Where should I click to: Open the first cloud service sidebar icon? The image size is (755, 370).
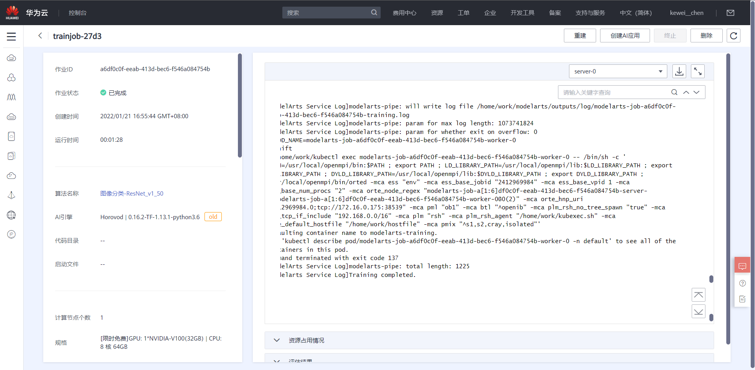11,58
